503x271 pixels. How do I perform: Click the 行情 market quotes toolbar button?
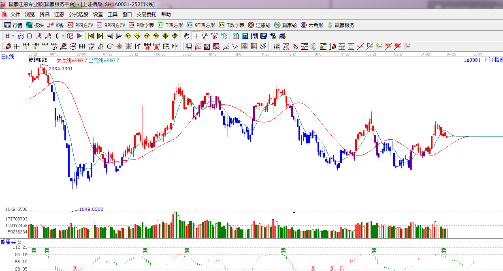(x=13, y=25)
